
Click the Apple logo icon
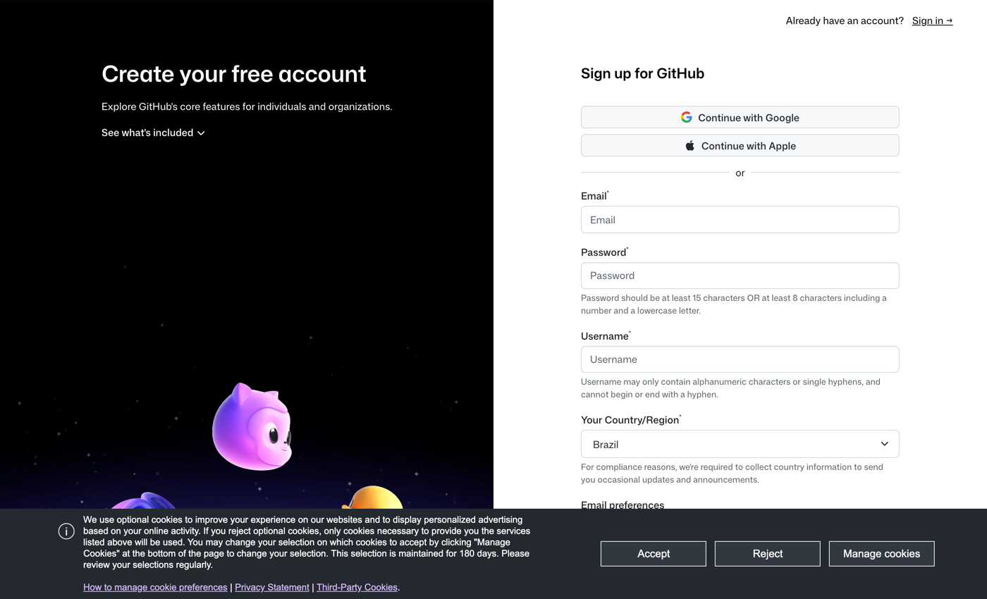click(690, 146)
